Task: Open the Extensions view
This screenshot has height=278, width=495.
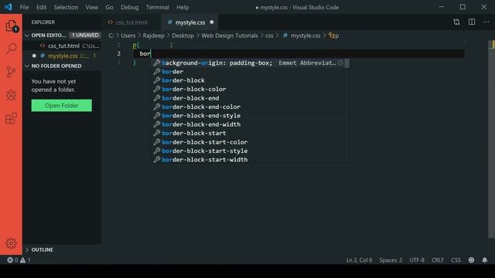Action: tap(11, 118)
